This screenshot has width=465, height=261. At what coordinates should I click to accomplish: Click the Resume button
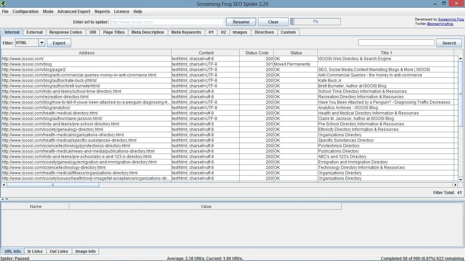point(241,22)
